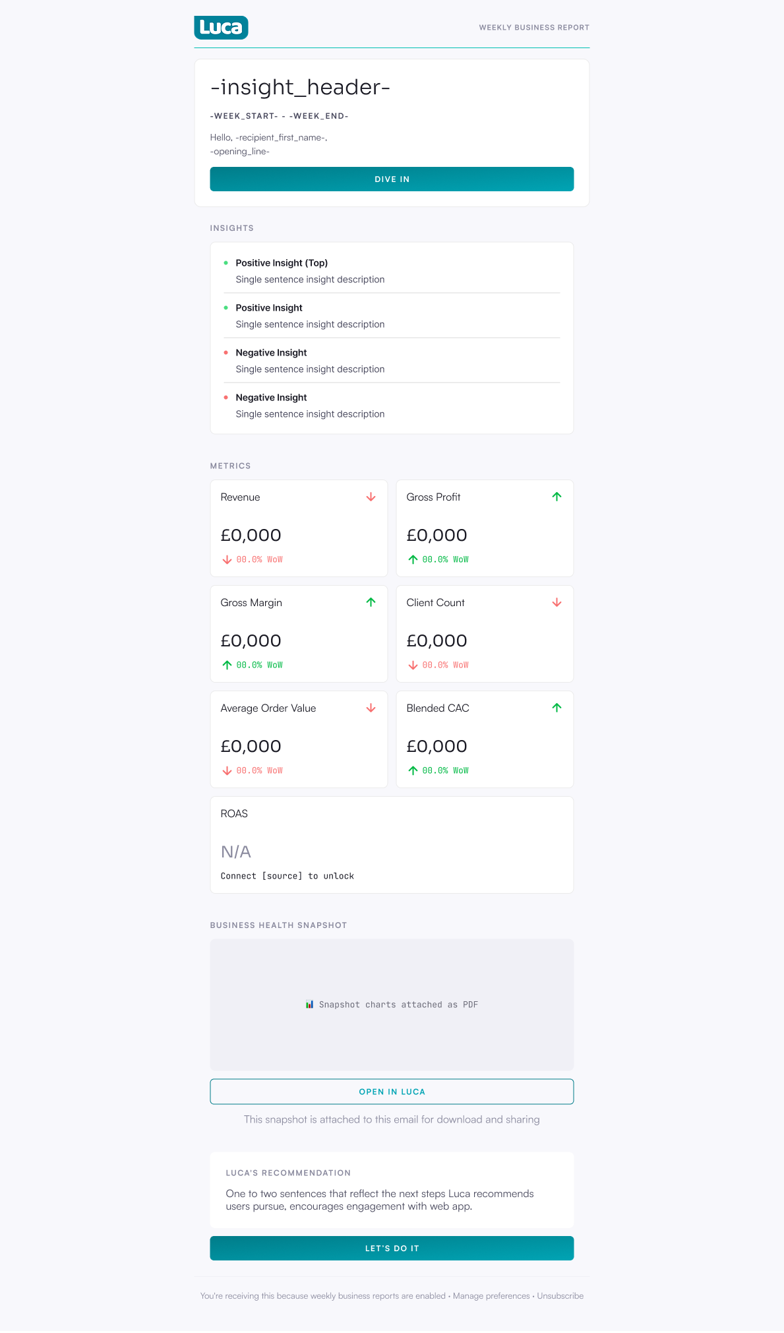Click 'Connect [source] to unlock' text

(x=287, y=876)
